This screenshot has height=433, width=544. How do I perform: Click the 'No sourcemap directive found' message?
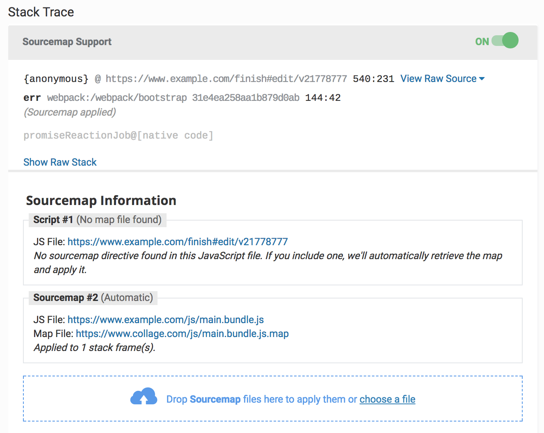click(268, 263)
